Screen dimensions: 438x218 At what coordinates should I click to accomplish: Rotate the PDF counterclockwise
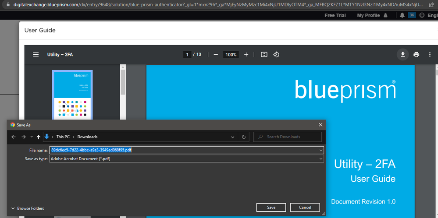(276, 55)
